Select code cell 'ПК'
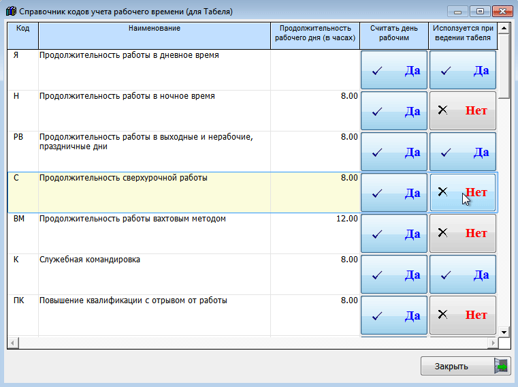518x387 pixels. click(x=22, y=315)
